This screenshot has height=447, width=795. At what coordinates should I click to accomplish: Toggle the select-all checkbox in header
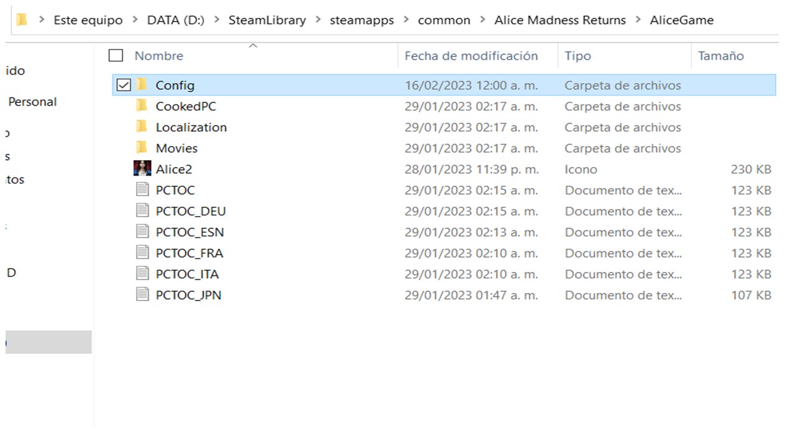tap(116, 56)
